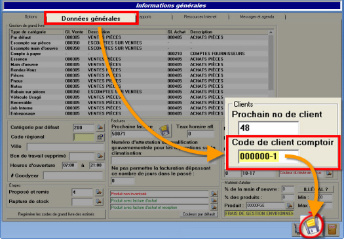
Task: Click the Taux horaire aff. field
Action: [201, 134]
